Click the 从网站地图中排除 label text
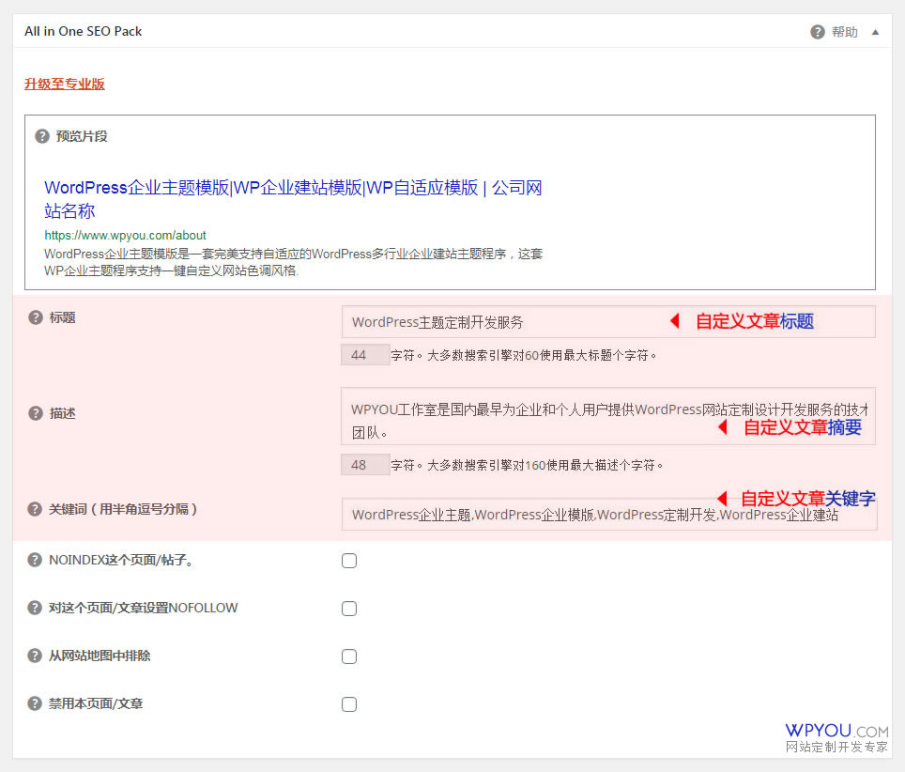The height and width of the screenshot is (772, 905). [x=100, y=656]
